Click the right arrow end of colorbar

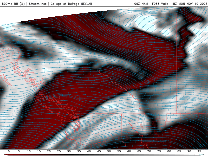[x=202, y=155]
